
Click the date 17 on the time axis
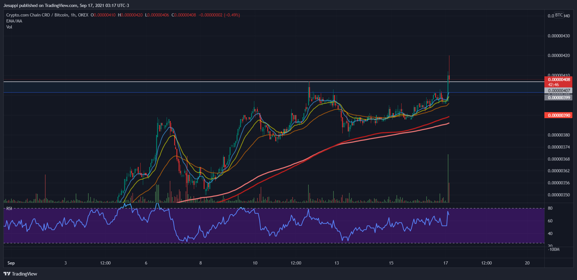(446, 263)
